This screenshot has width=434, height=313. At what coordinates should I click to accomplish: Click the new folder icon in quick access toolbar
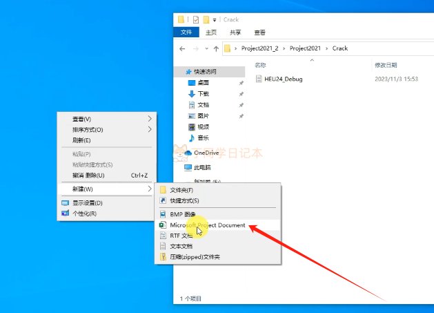206,19
